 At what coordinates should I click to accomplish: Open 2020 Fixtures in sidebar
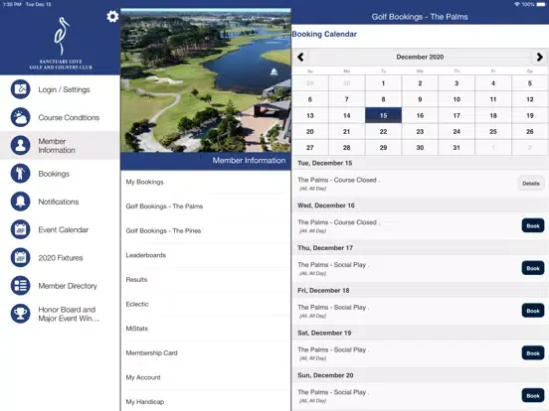pyautogui.click(x=60, y=257)
